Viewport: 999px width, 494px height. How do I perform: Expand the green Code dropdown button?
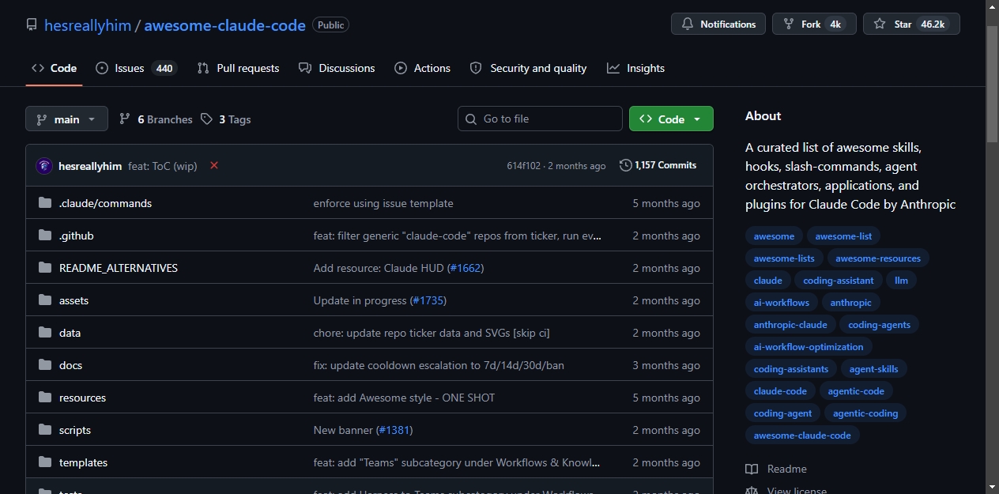(671, 119)
